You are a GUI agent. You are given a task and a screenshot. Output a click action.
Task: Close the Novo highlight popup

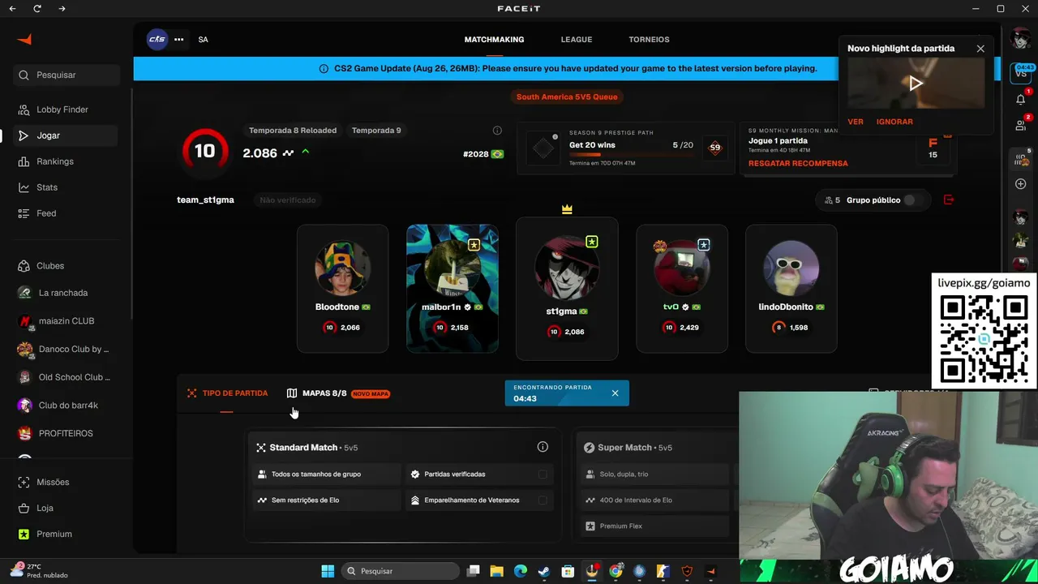tap(980, 49)
